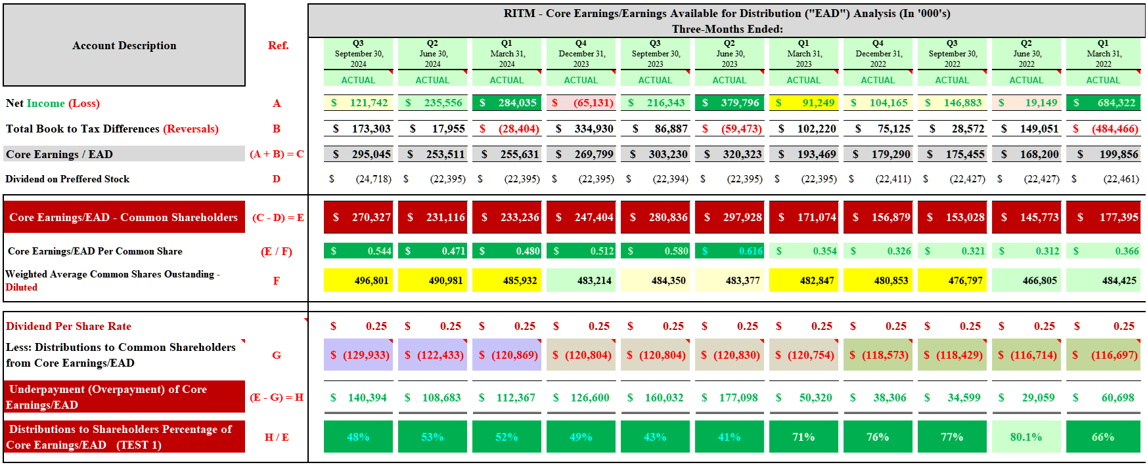Click the Q3 September 30, 2024 column header
Screen dimensions: 1147x469
[x=358, y=54]
